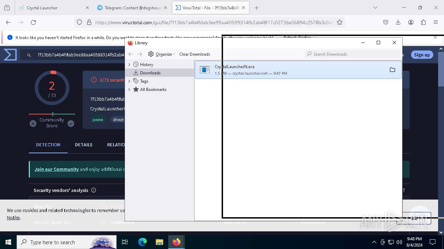Click the site padlock icon
This screenshot has height=249, width=444.
click(89, 22)
